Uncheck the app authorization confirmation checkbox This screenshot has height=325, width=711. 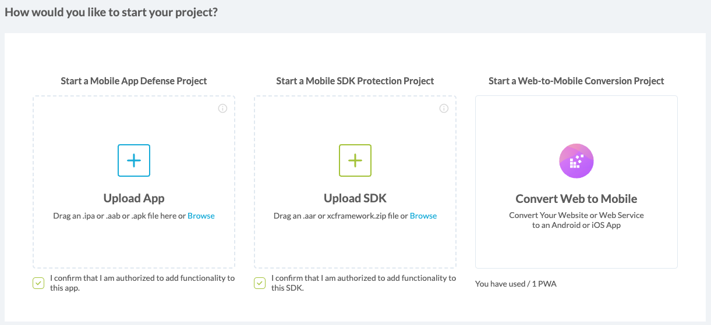38,283
